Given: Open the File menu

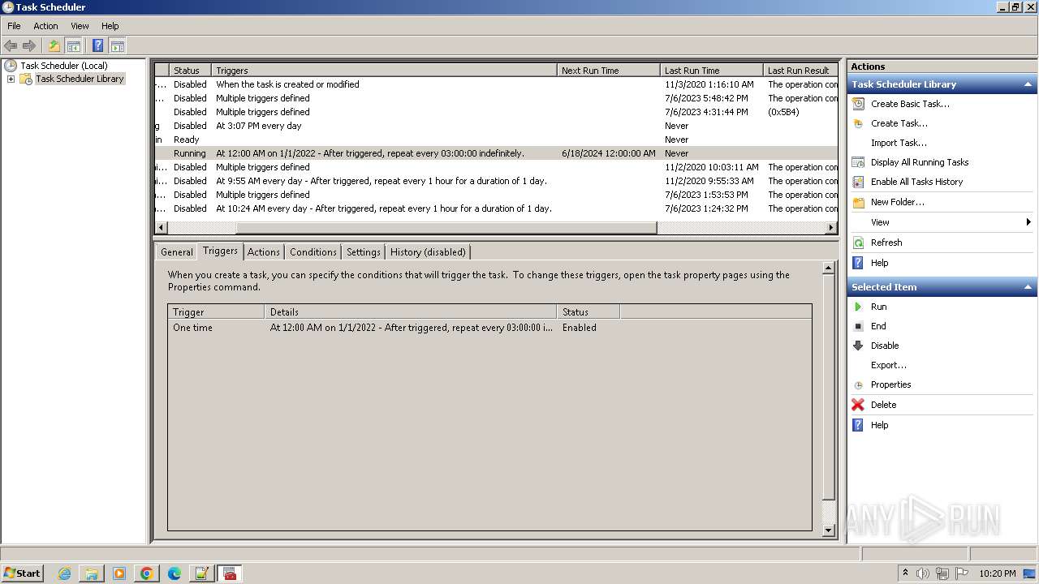Looking at the screenshot, I should 14,26.
